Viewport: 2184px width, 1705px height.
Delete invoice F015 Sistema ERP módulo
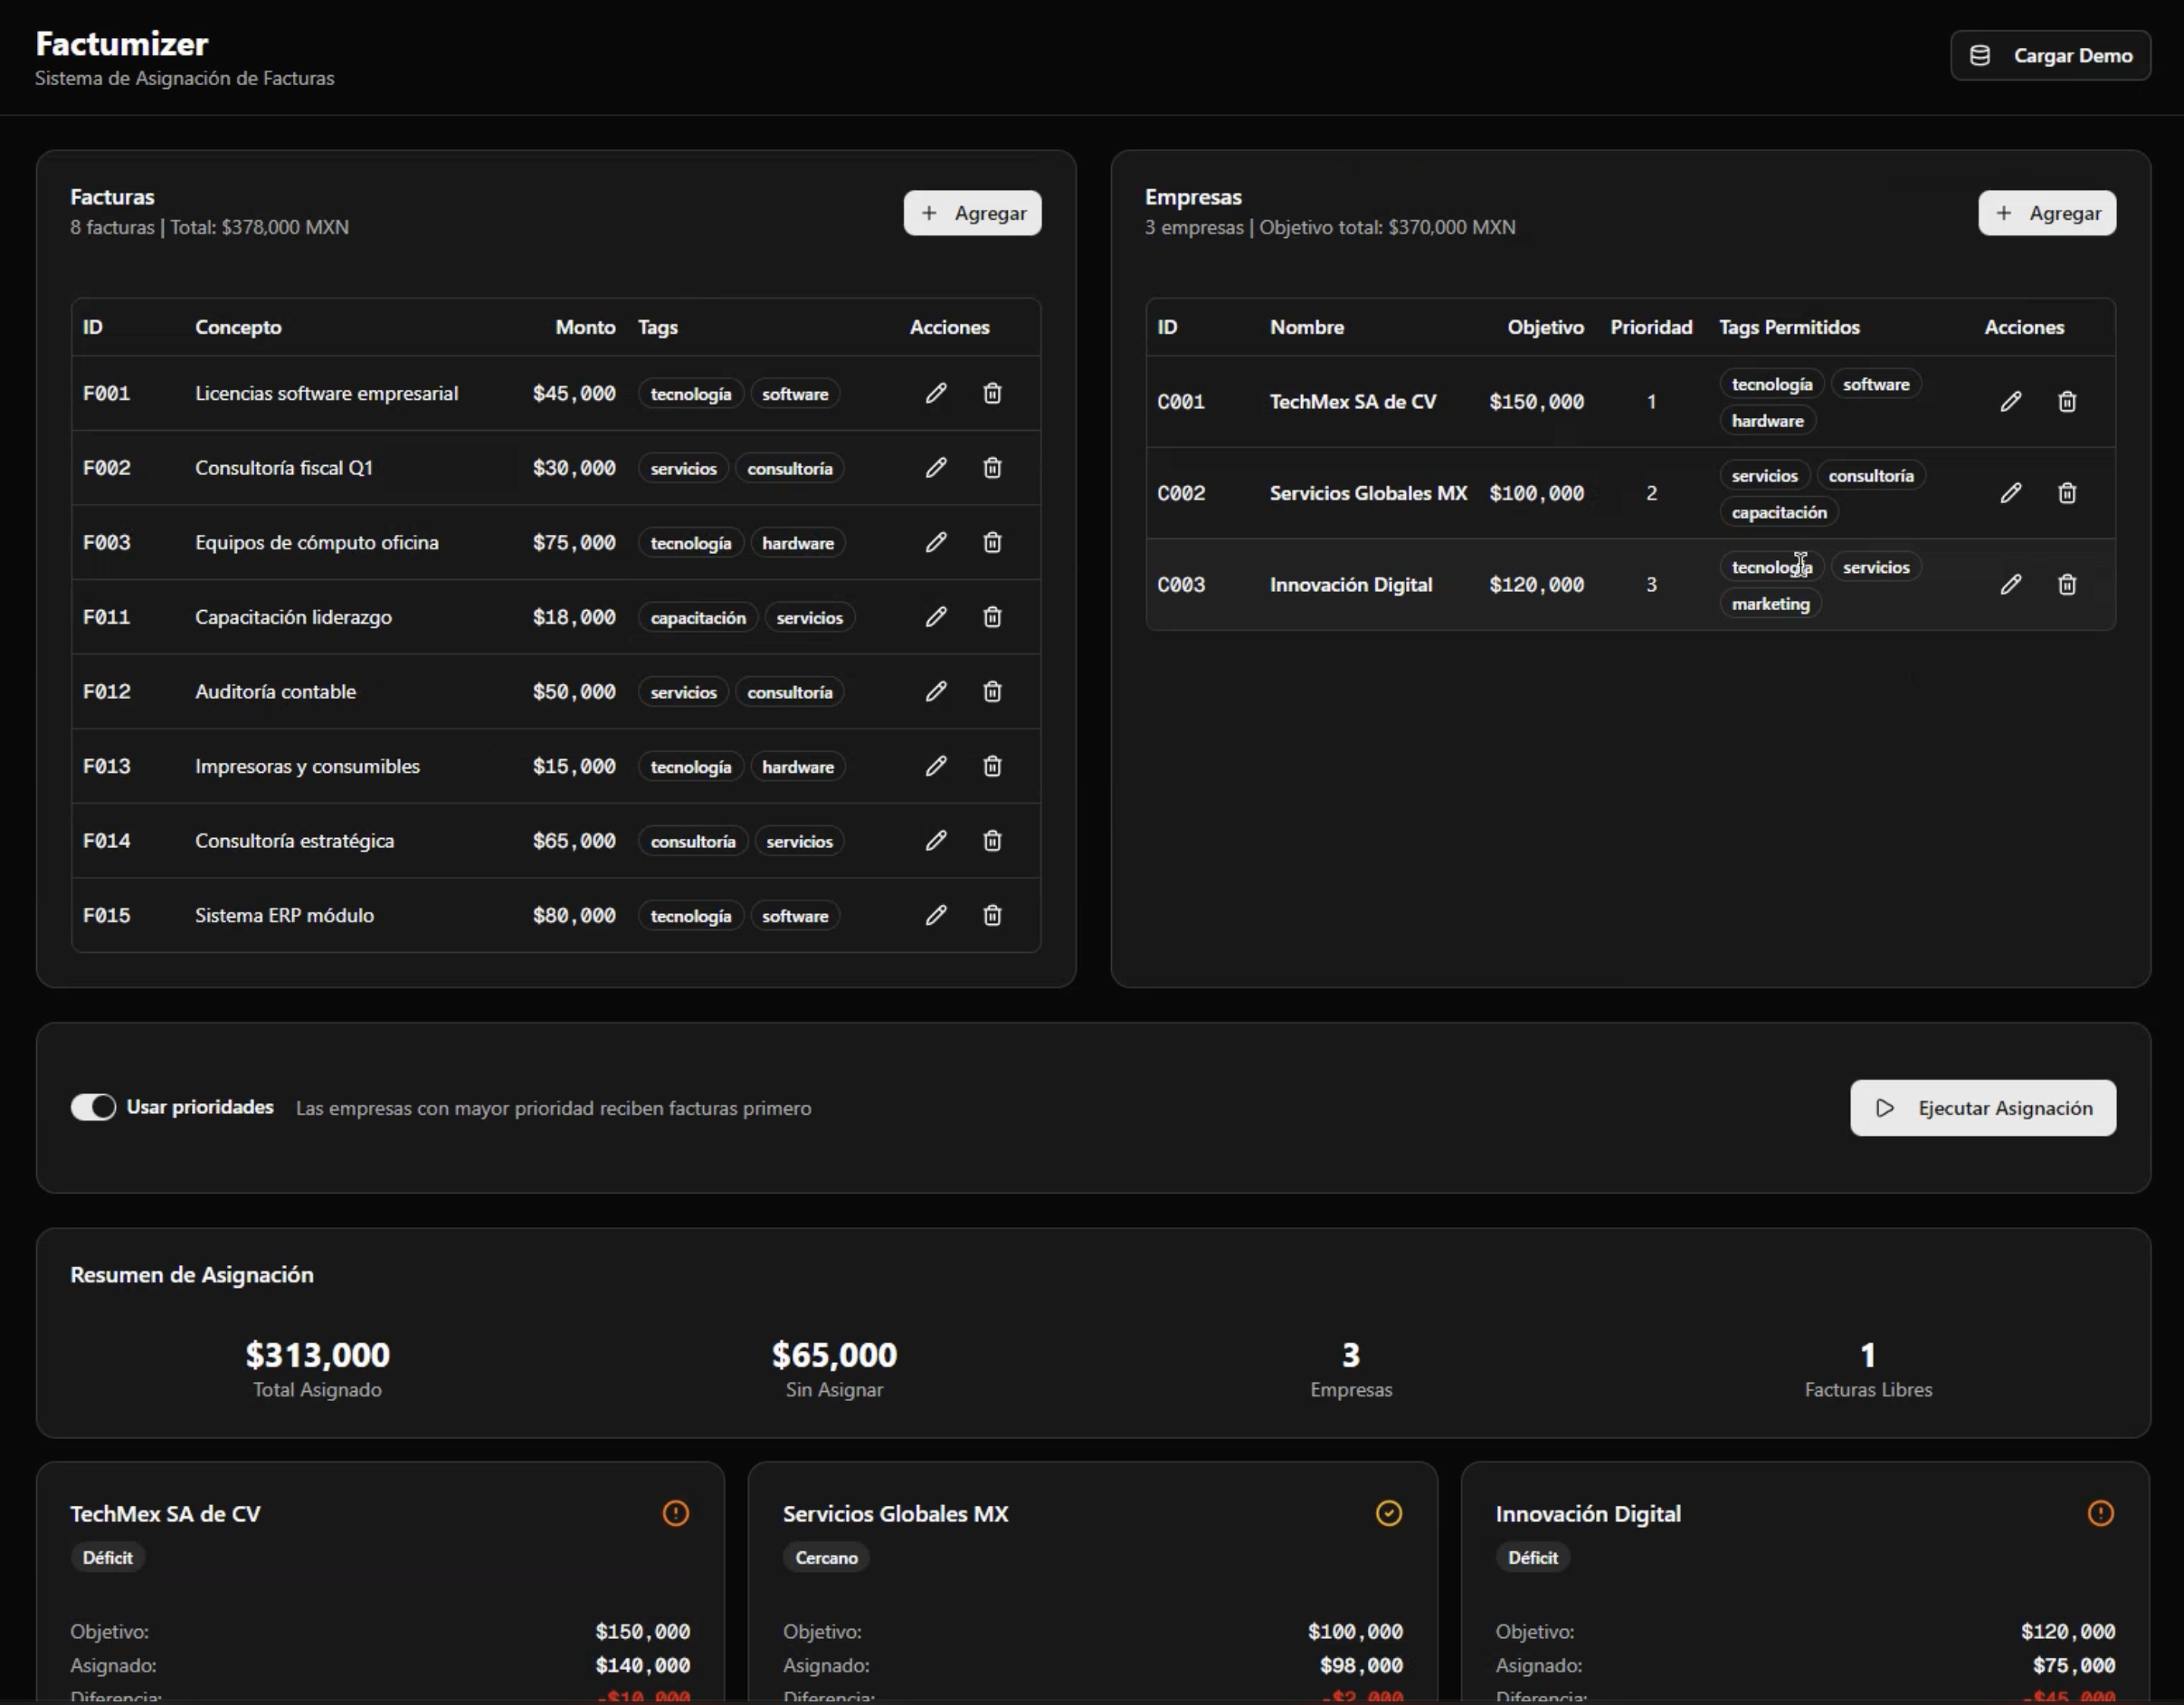click(992, 915)
